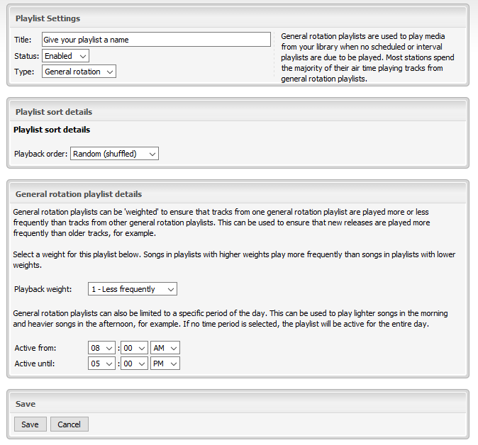Open the Type dropdown set to General rotation
Viewport: 478px width, 445px height.
79,72
